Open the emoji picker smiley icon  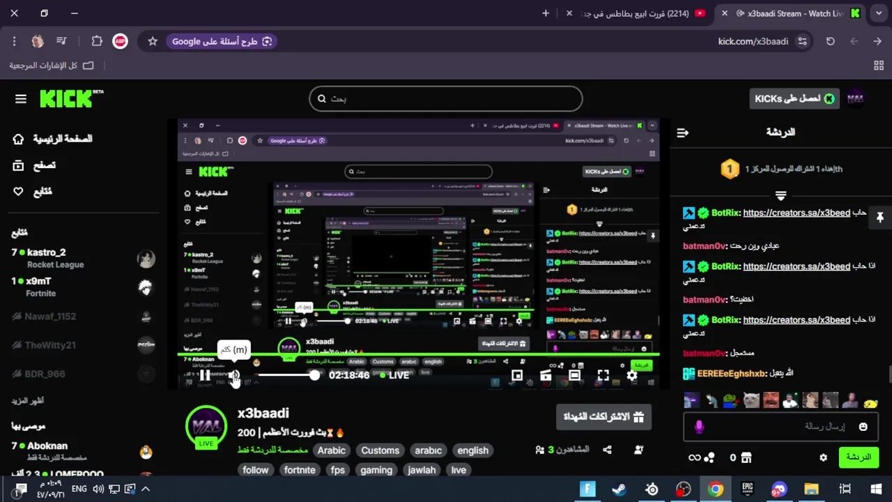[863, 427]
